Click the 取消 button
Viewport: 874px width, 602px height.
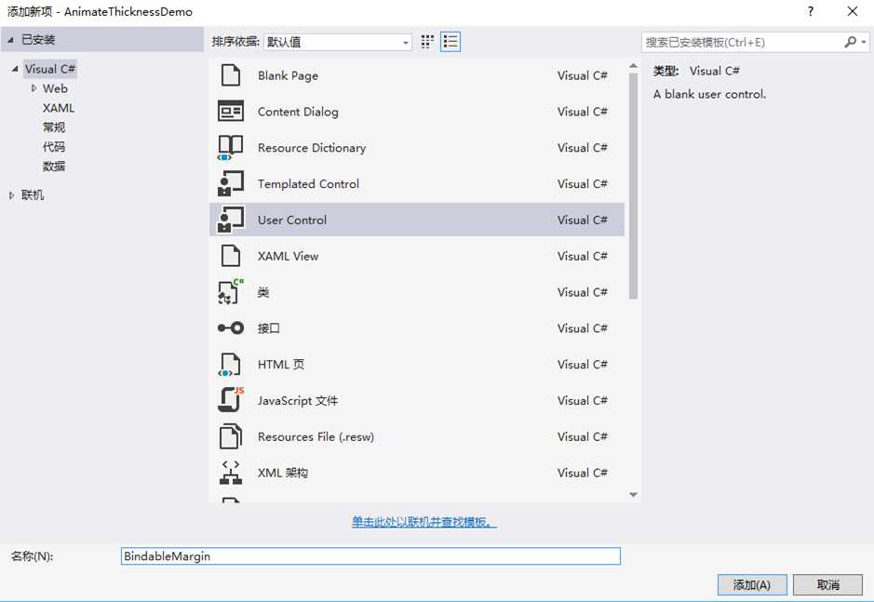[x=827, y=584]
